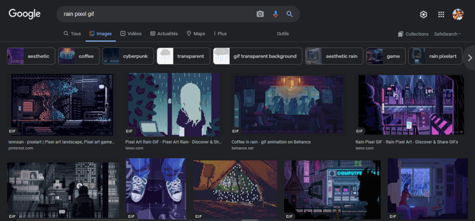
Task: Start voice search with microphone icon
Action: pyautogui.click(x=276, y=14)
